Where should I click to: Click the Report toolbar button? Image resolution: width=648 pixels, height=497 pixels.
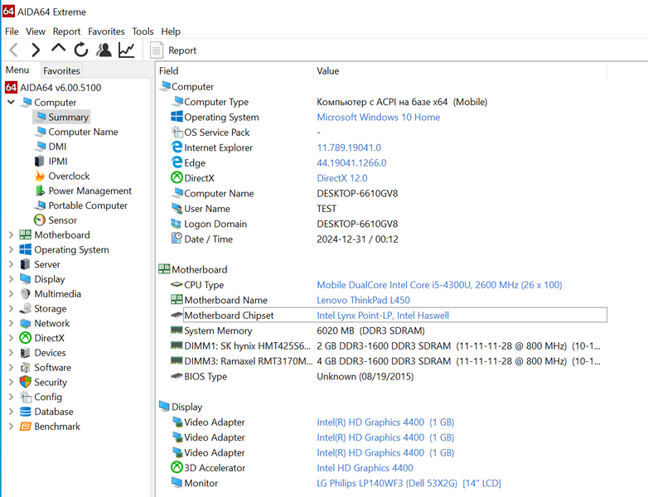tap(173, 51)
